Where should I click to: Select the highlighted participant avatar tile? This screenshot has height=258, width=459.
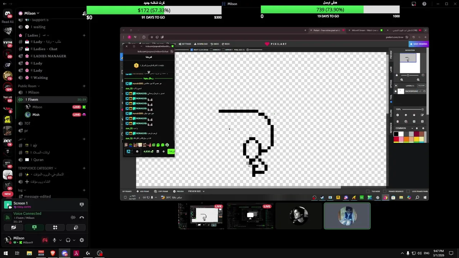tap(347, 216)
